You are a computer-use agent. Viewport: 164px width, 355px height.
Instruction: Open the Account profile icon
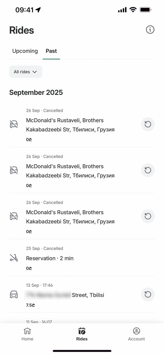136,331
